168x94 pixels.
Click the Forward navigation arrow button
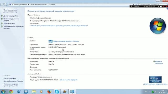click(x=5, y=5)
